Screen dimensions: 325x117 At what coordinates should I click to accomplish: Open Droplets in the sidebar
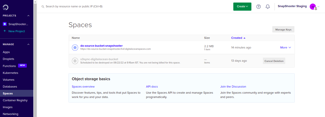tap(8, 59)
